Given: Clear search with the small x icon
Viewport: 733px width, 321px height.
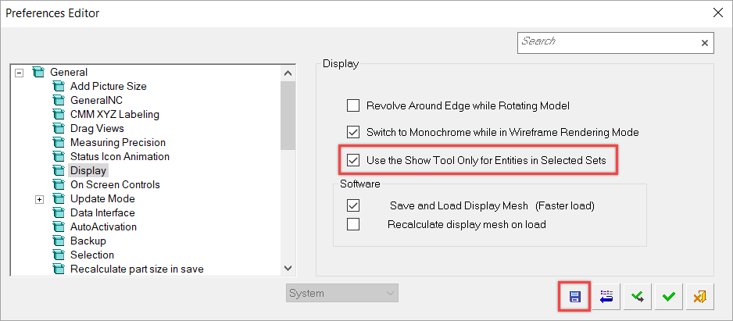Looking at the screenshot, I should [705, 43].
